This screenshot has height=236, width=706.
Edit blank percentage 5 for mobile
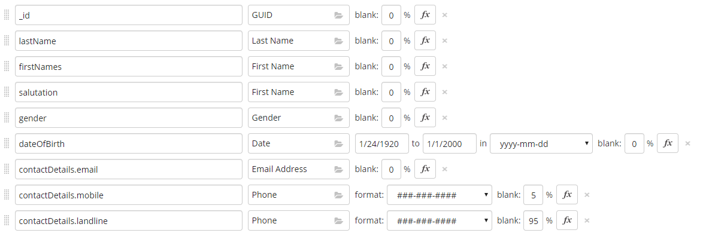pyautogui.click(x=534, y=195)
